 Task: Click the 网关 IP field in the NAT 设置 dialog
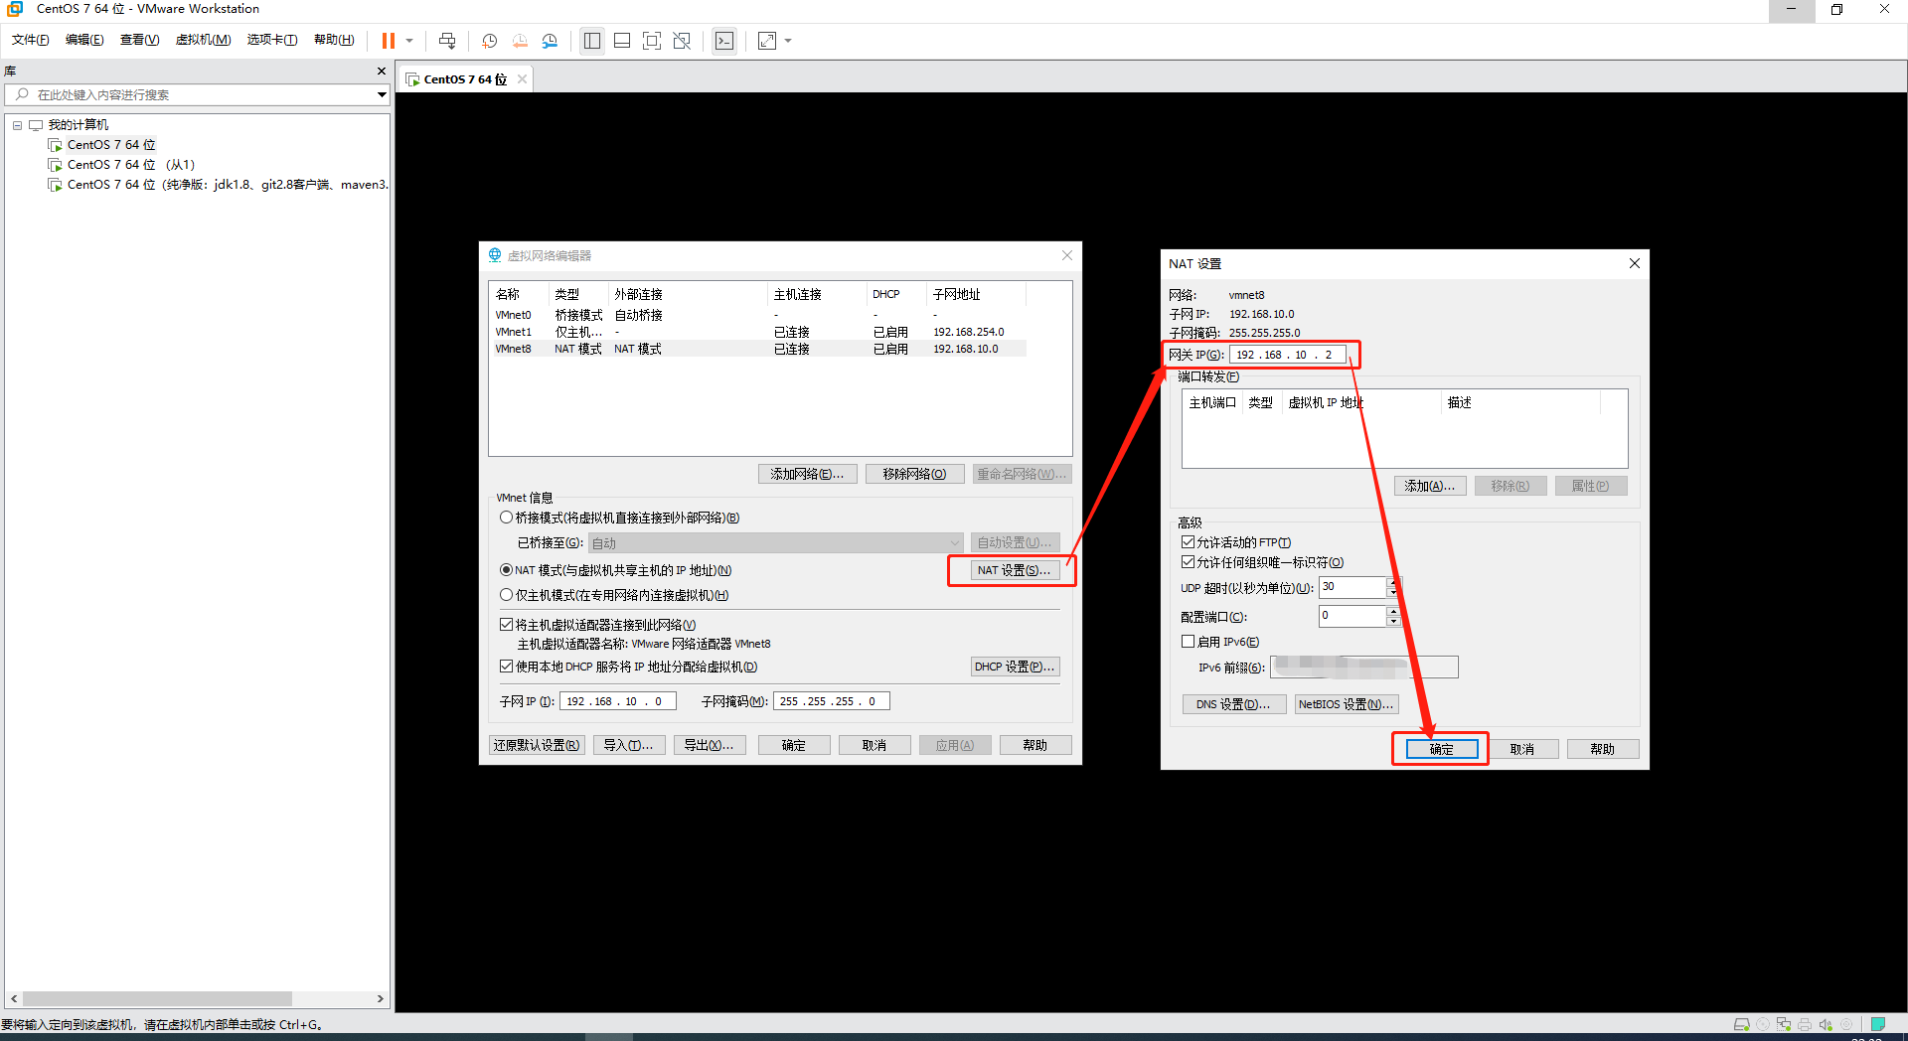click(1288, 355)
